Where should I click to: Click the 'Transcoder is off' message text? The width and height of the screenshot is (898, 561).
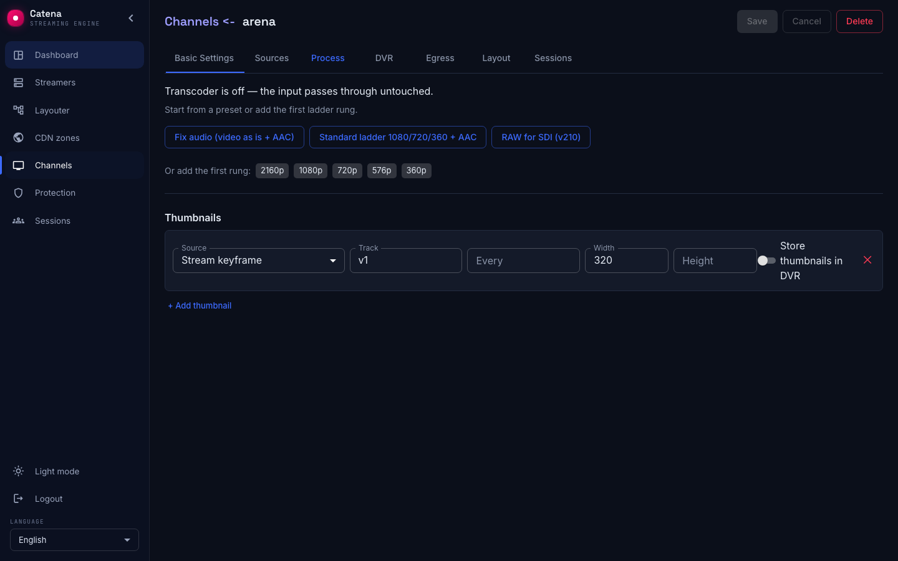pos(299,91)
